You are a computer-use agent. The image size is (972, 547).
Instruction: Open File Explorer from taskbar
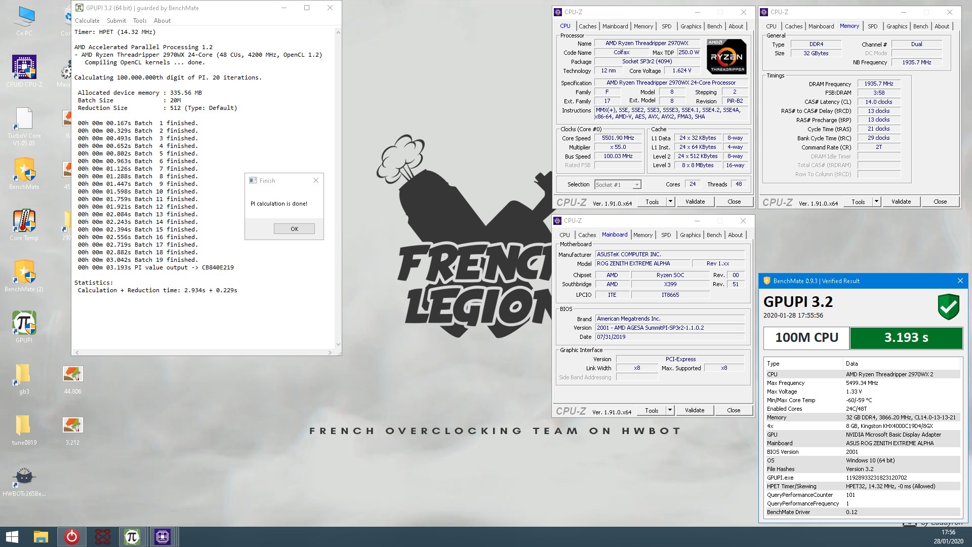(40, 537)
